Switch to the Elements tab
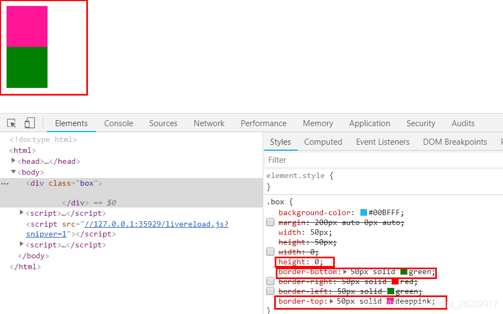503x314 pixels. tap(71, 123)
